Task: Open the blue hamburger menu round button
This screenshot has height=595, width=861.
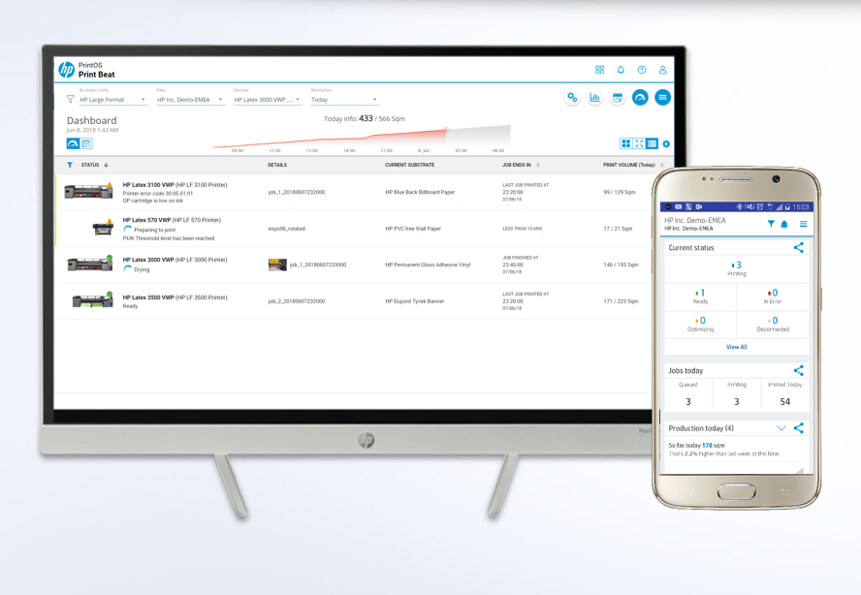Action: [x=663, y=98]
